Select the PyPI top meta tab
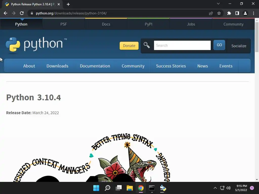Screen dimensions: 259x194 coord(148,24)
